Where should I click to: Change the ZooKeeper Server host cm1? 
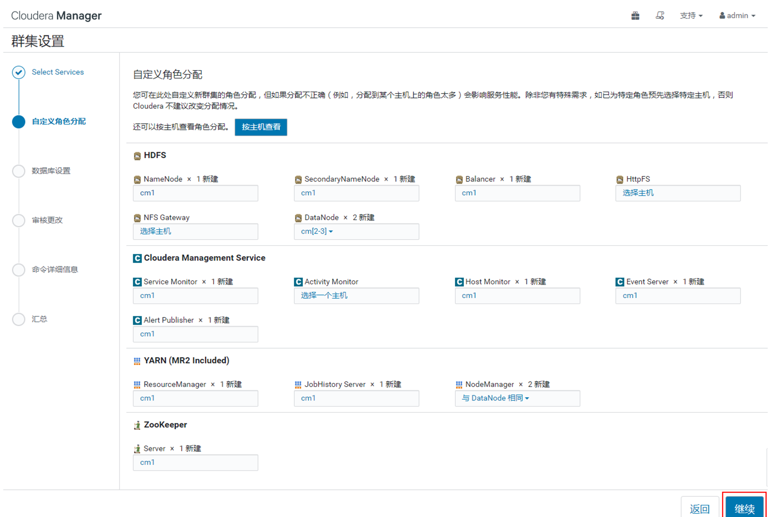tap(195, 462)
